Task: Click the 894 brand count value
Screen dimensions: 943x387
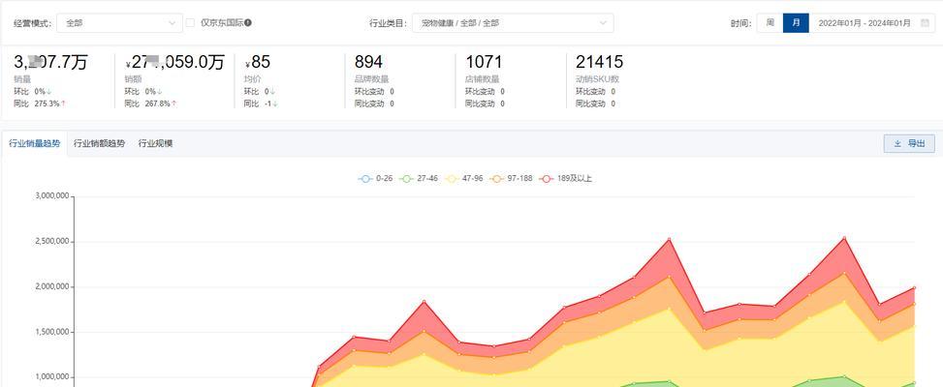Action: pyautogui.click(x=368, y=62)
